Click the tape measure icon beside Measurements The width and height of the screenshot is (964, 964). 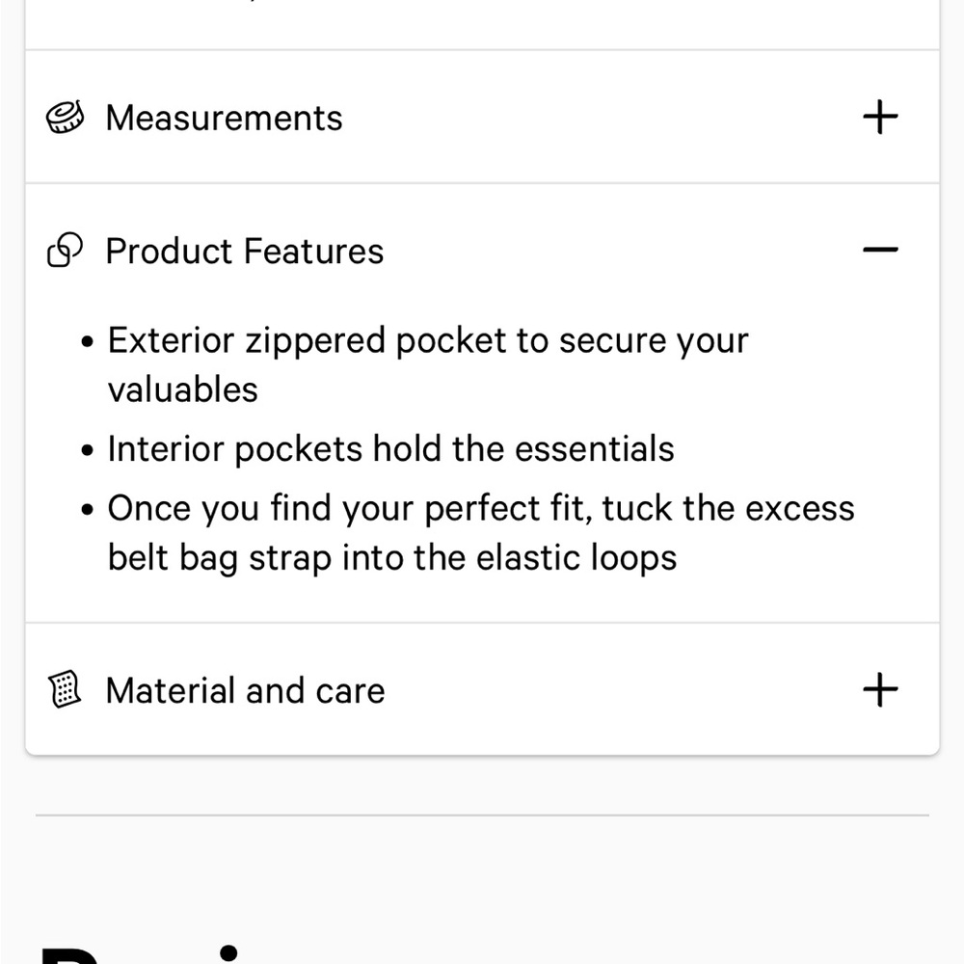(x=65, y=118)
